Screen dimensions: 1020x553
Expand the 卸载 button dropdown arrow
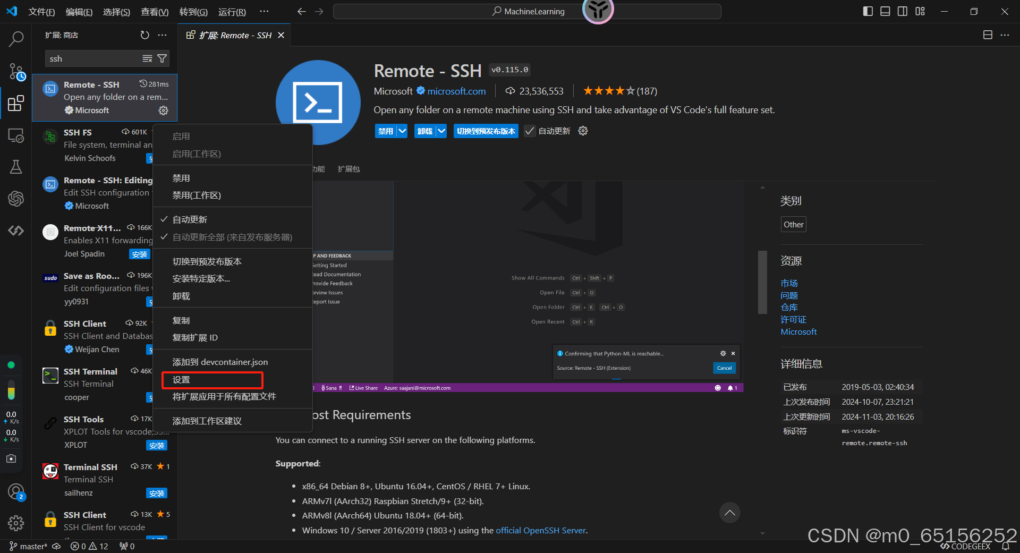(441, 131)
